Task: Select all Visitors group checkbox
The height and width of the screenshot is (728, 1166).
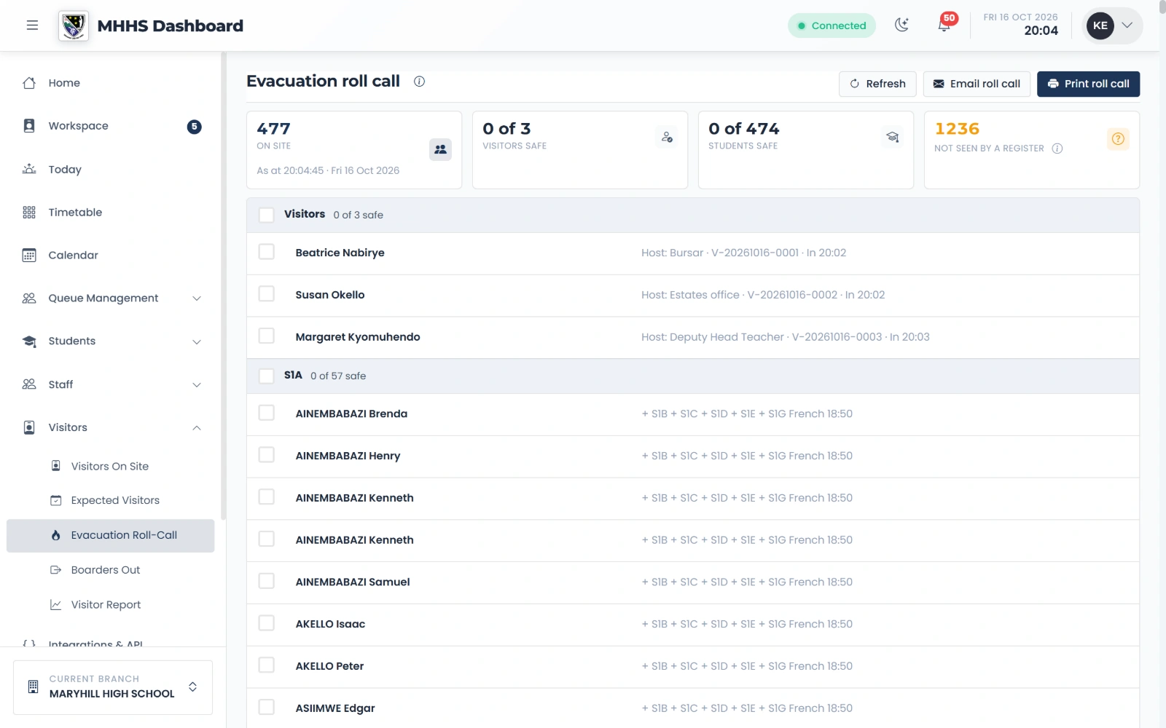Action: (x=267, y=215)
